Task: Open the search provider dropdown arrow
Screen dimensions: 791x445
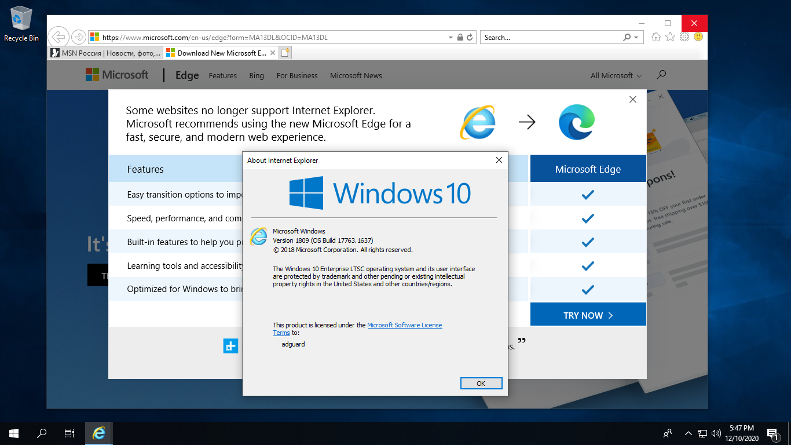Action: coord(636,37)
